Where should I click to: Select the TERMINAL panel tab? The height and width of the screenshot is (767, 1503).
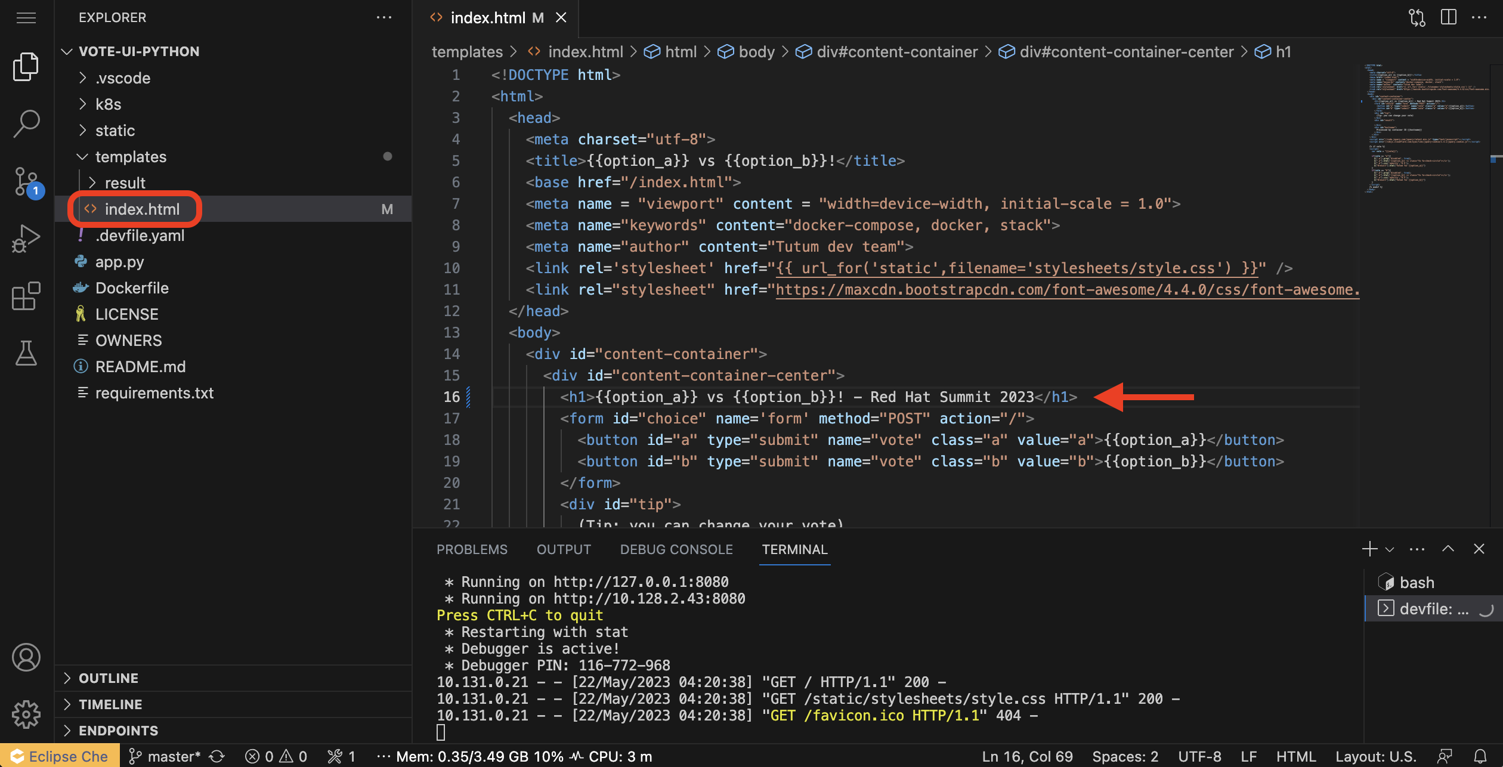794,549
